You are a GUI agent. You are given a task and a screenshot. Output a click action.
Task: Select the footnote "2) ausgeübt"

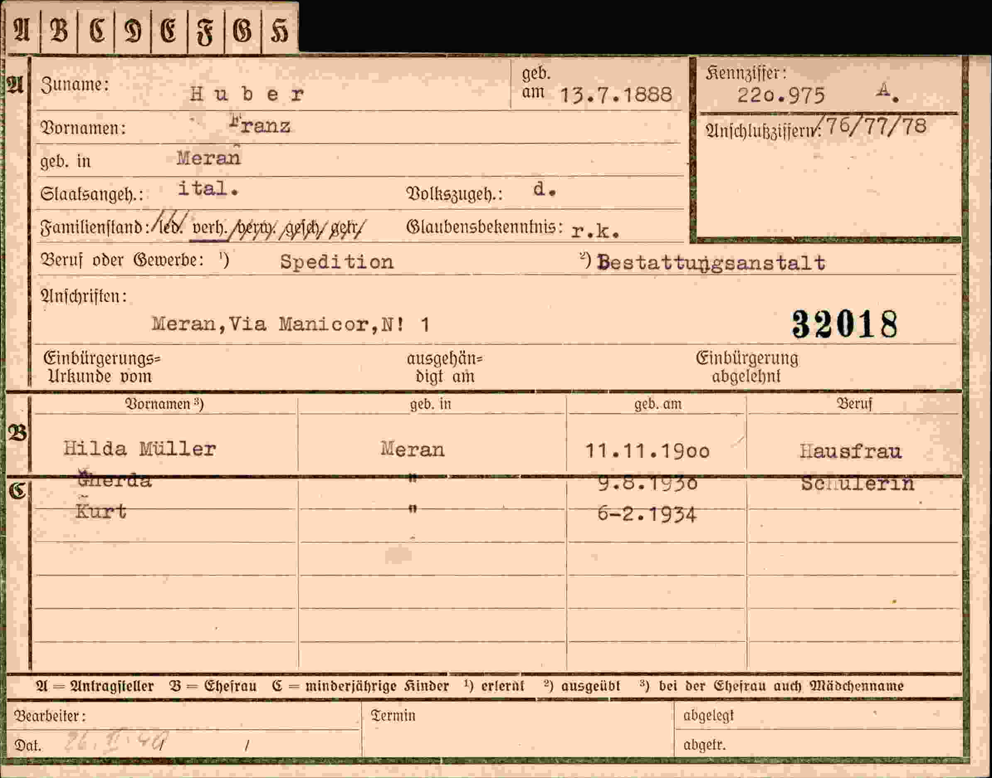pyautogui.click(x=582, y=686)
